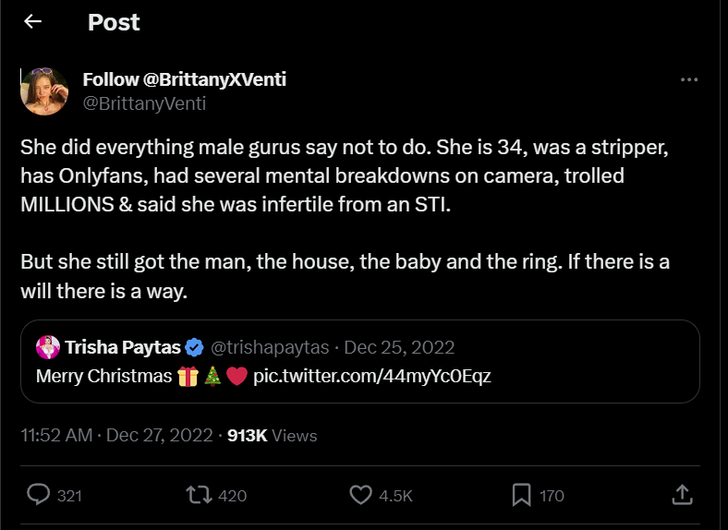
Task: Open BrittanyVenti's profile avatar
Action: (x=44, y=91)
